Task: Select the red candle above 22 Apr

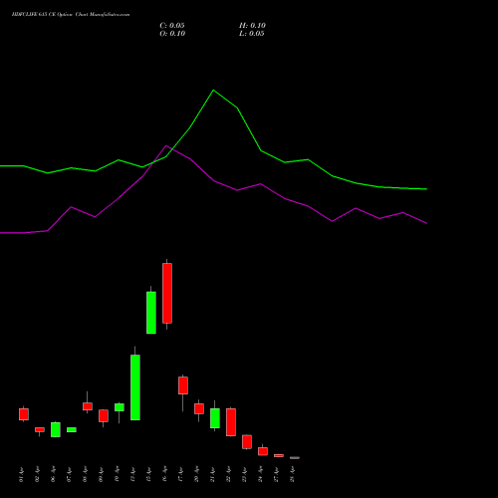Action: point(231,422)
